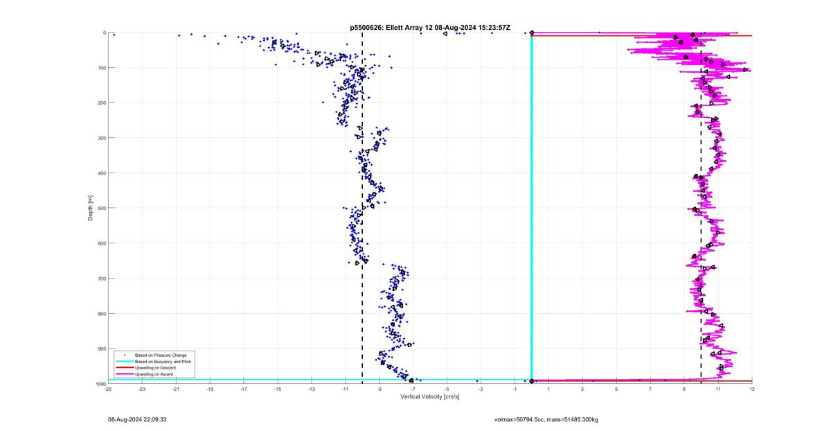Click the dashed vertical line at 10 cm/s
Viewport: 831px width, 431px height.
pos(702,208)
